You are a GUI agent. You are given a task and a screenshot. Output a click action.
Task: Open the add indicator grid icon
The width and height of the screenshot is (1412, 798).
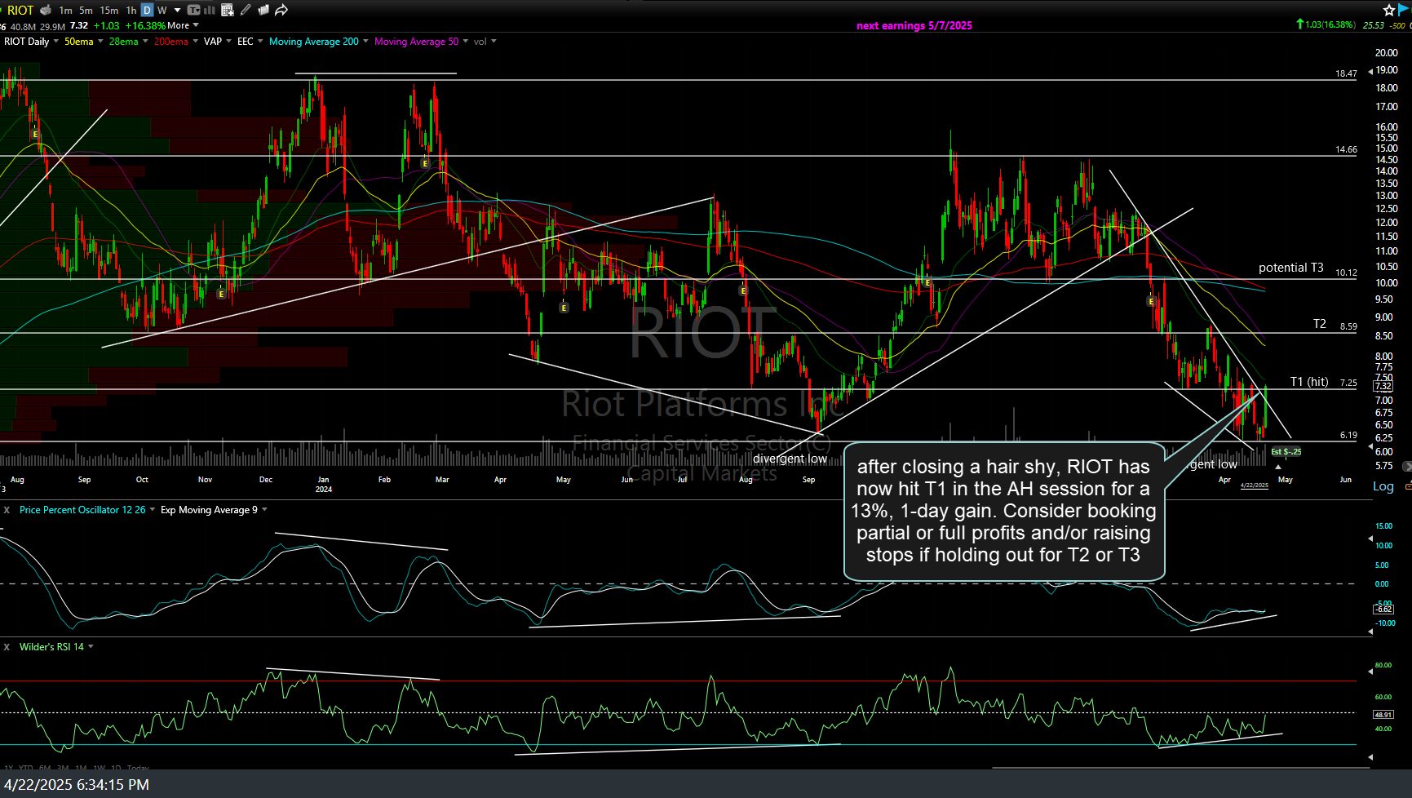[228, 10]
